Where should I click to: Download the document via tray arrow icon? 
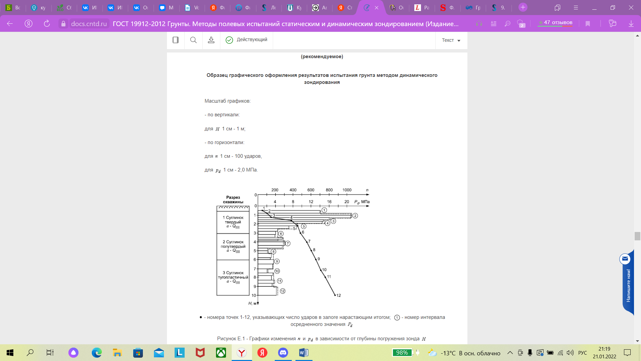[x=211, y=40]
